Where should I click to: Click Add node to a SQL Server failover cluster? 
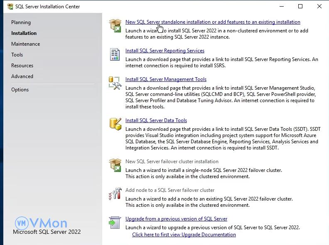(x=170, y=190)
